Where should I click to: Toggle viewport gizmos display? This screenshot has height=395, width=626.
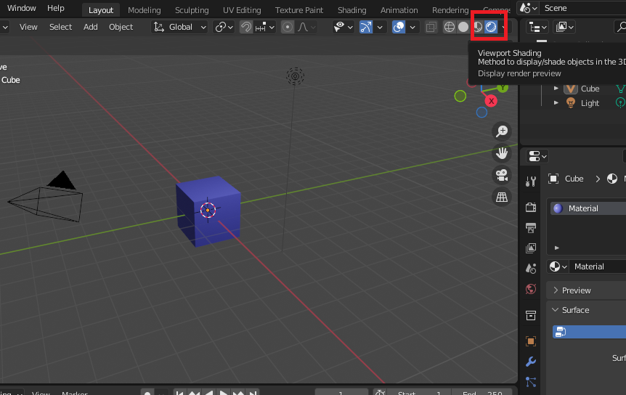click(366, 27)
